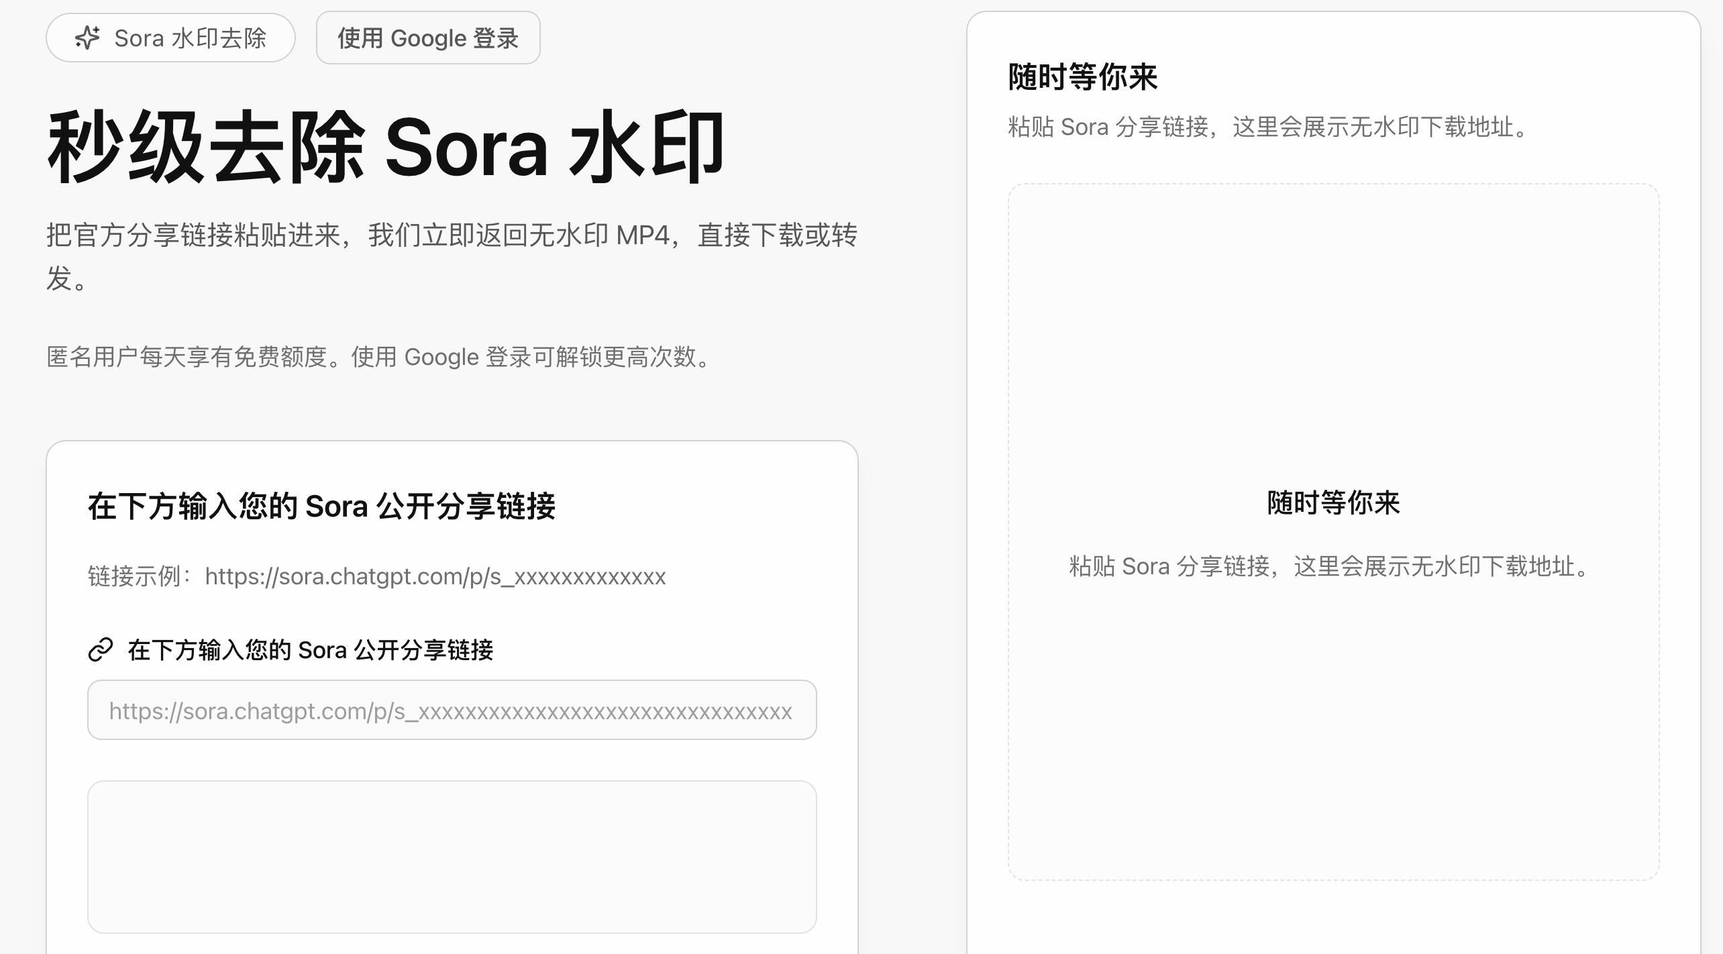Click empty upper area of the dashed result box

click(x=1333, y=322)
